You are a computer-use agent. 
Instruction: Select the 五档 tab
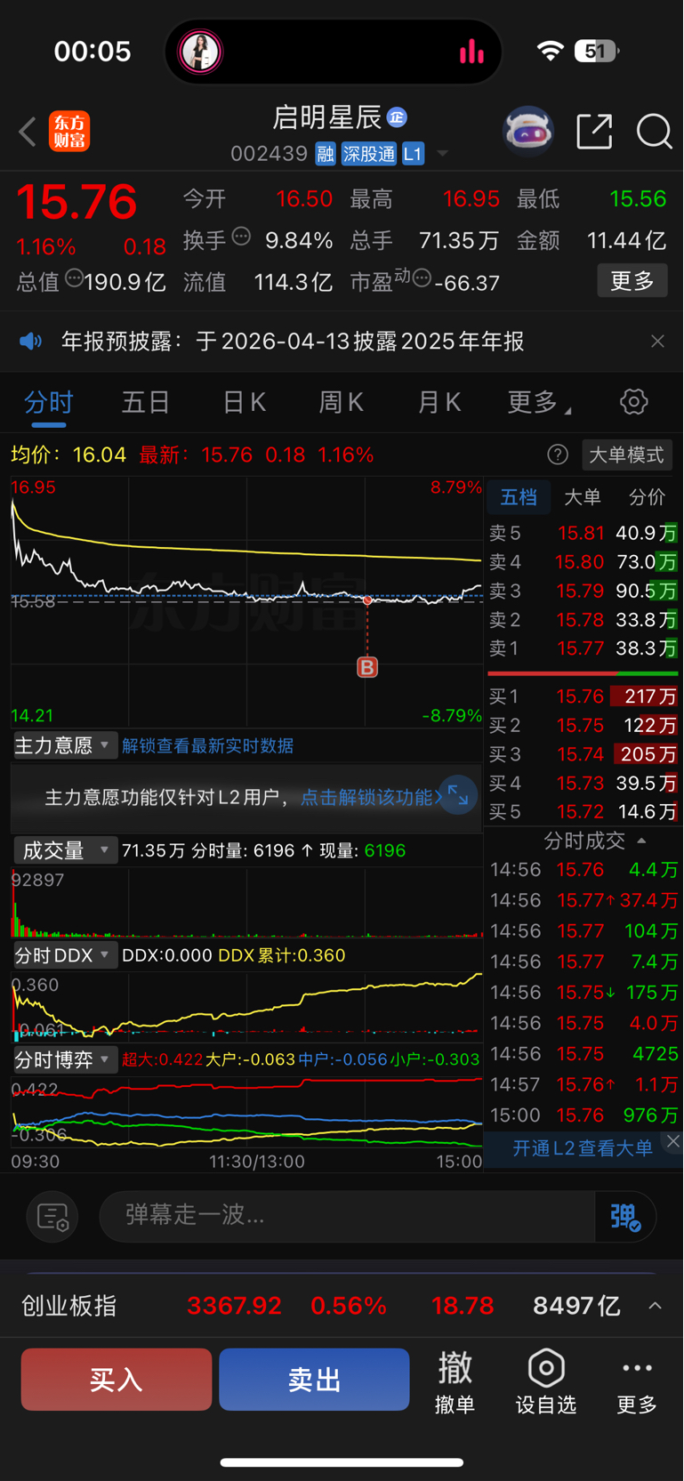tap(519, 497)
